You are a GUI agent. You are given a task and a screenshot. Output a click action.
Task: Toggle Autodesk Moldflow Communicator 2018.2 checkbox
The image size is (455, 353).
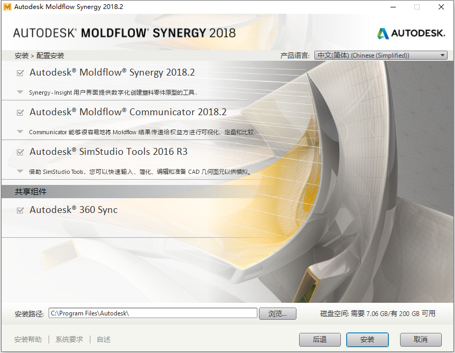click(20, 113)
